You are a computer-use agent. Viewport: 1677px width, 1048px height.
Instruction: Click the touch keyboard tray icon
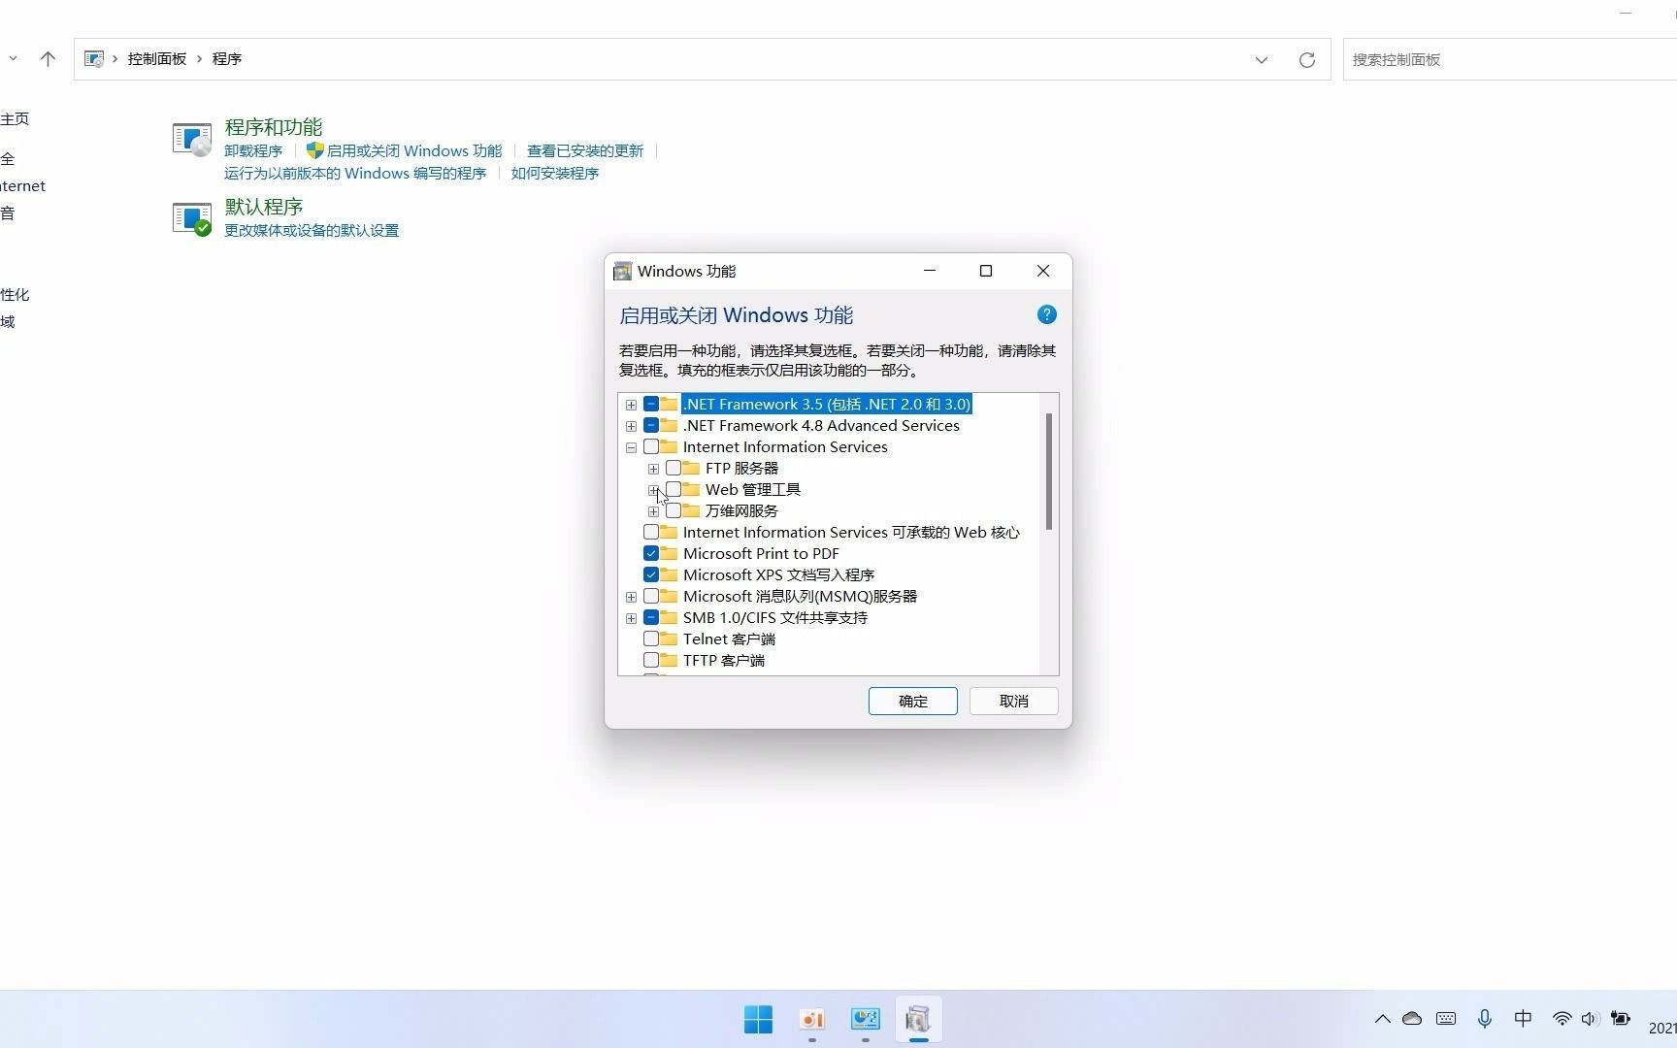[1446, 1019]
